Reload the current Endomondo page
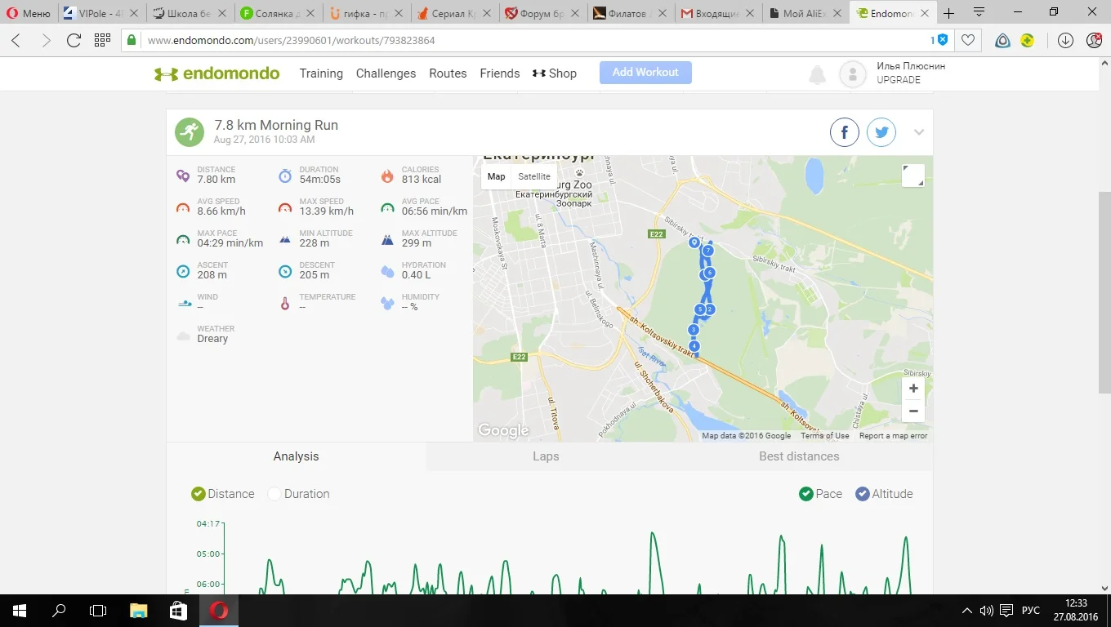 click(x=74, y=40)
